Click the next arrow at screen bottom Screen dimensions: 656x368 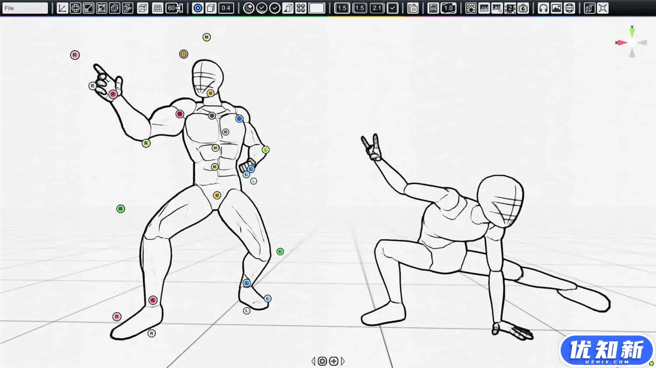click(343, 361)
